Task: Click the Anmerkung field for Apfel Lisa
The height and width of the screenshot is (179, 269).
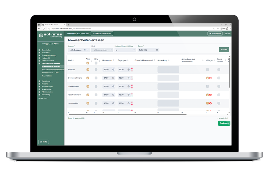Action: pos(168,70)
